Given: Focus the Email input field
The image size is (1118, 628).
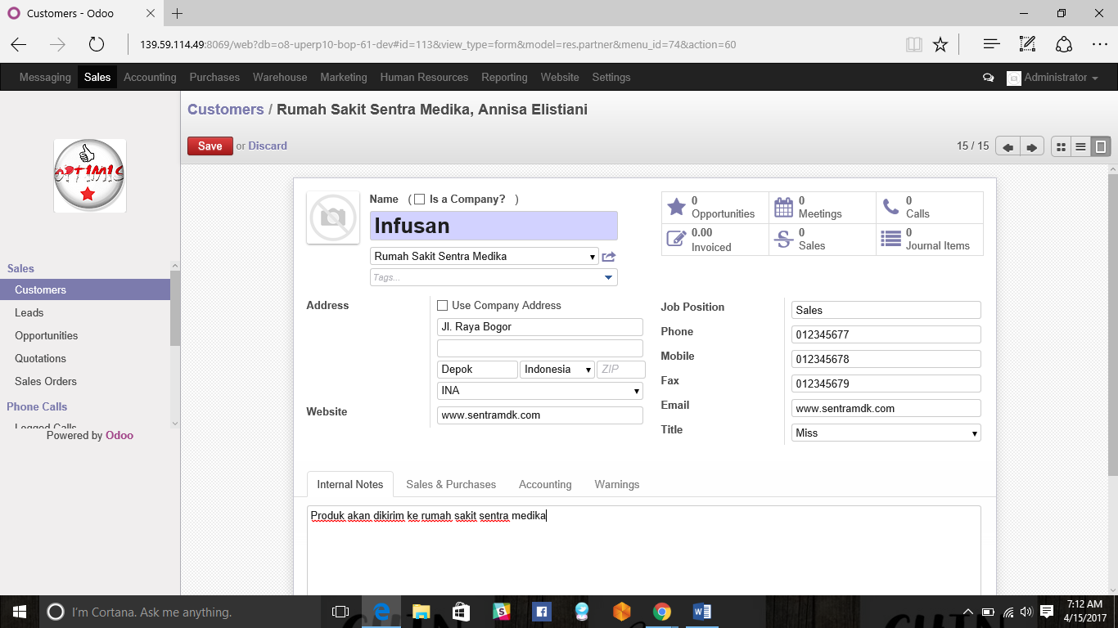Looking at the screenshot, I should (x=886, y=409).
